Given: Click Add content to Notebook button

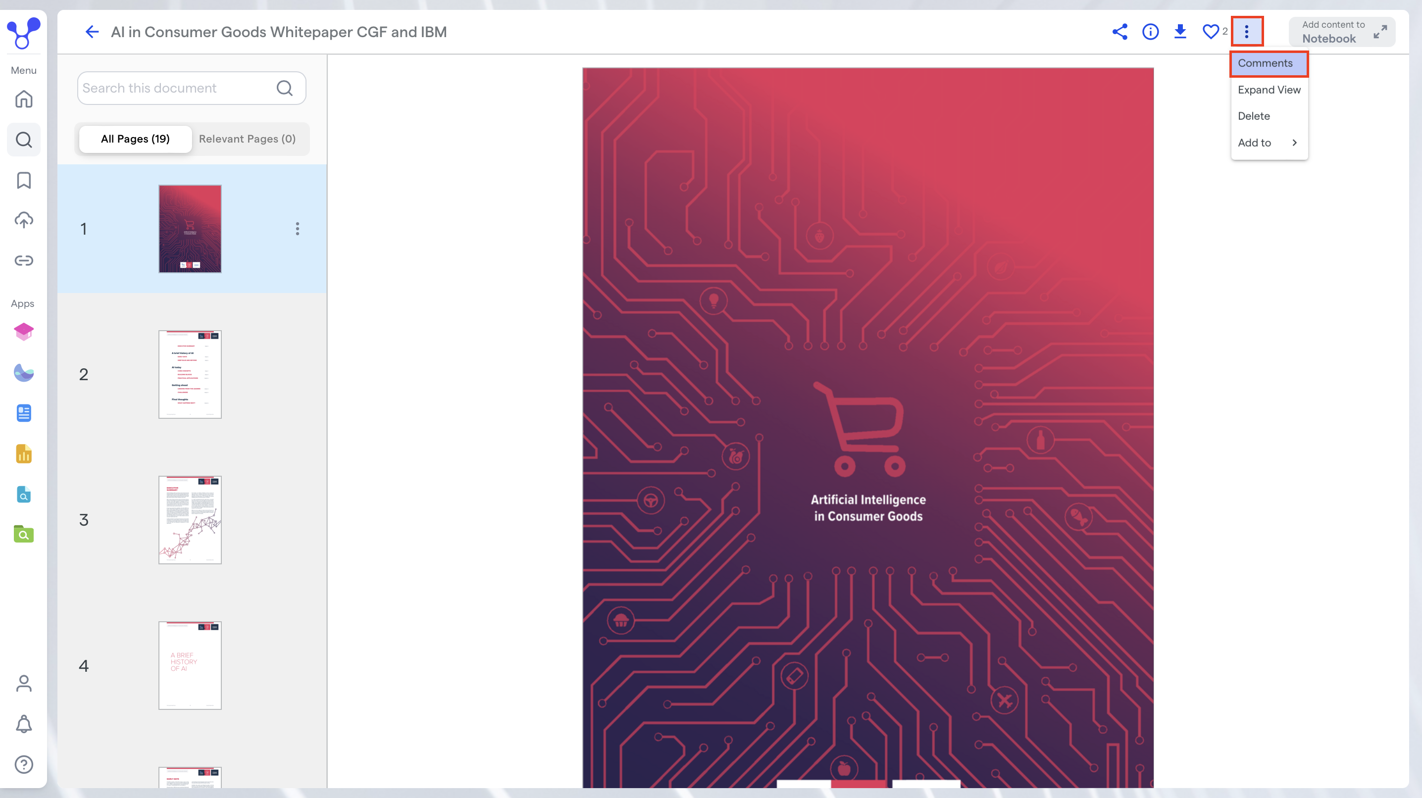Looking at the screenshot, I should (x=1342, y=32).
